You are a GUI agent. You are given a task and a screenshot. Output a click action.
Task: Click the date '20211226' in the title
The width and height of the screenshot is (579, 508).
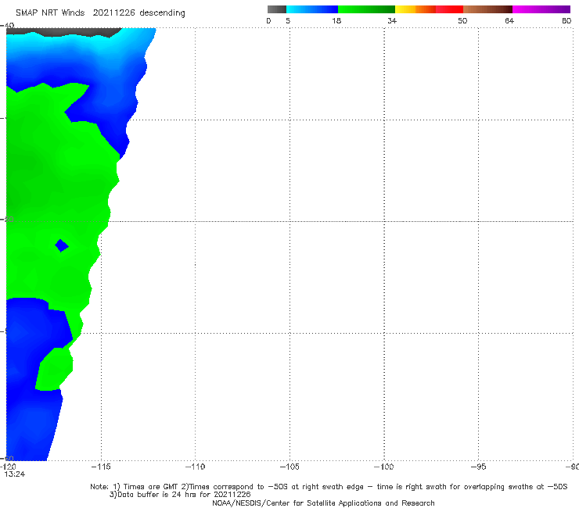(113, 13)
